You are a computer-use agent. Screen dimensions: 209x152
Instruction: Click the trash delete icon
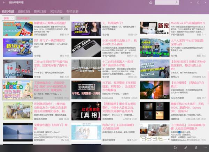[x=196, y=148]
